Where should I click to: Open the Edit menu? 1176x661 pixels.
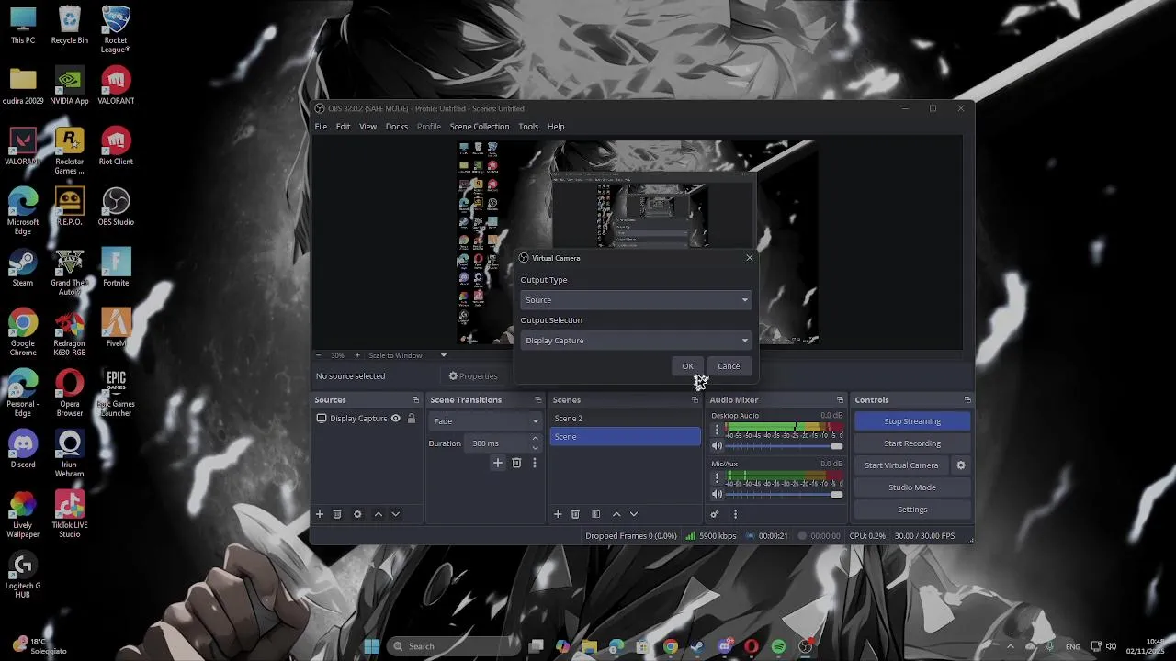[343, 127]
